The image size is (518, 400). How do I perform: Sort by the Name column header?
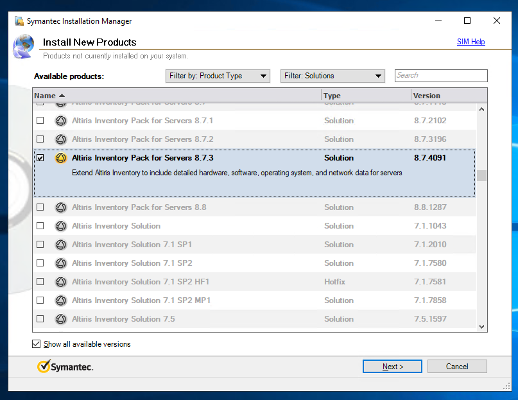coord(177,96)
